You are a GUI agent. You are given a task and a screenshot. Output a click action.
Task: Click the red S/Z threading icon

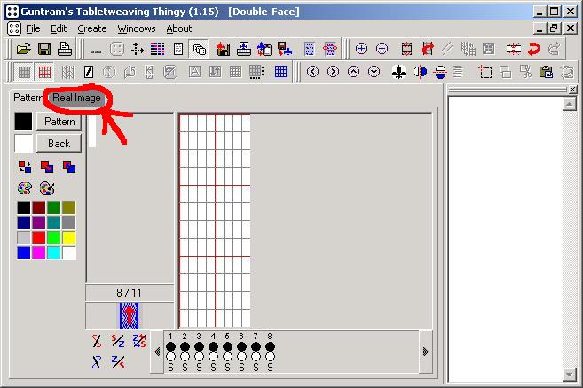118,341
